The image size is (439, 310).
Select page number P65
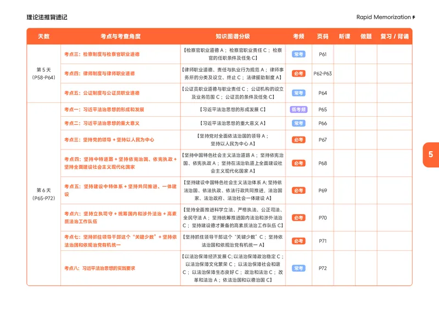click(x=323, y=110)
